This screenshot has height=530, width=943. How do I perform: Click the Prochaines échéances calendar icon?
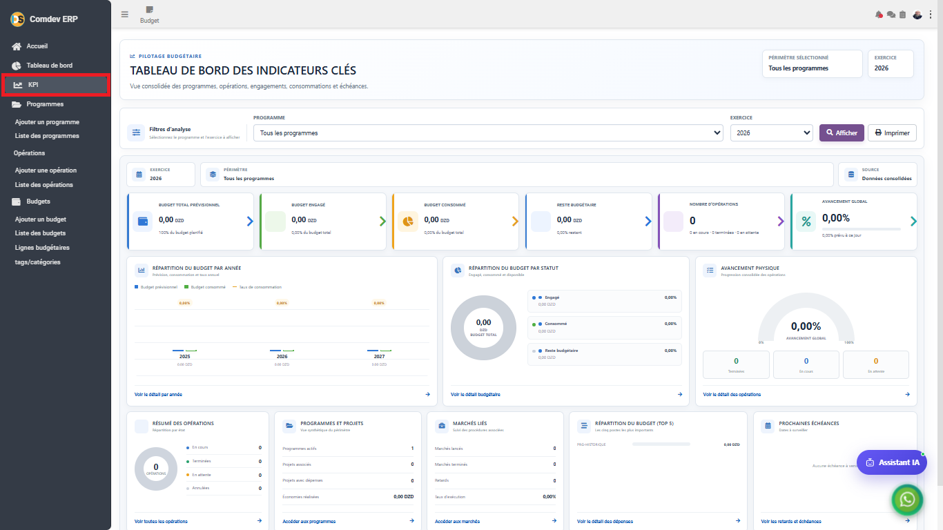click(768, 426)
